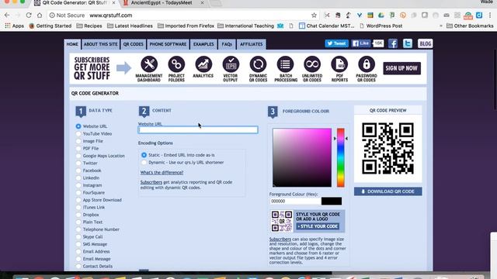The image size is (497, 279).
Task: Click the Tweet button
Action: coord(336,43)
